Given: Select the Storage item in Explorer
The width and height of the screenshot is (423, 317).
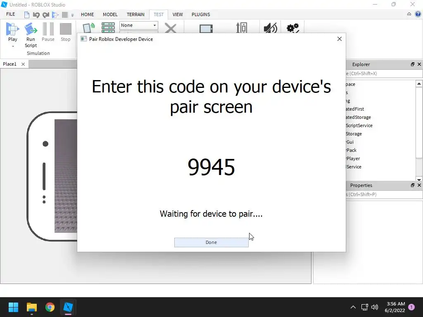Looking at the screenshot, I should coord(354,134).
